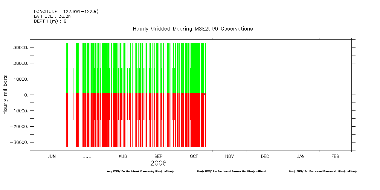Click the green Min legend line
380x190 pixels.
coord(276,171)
